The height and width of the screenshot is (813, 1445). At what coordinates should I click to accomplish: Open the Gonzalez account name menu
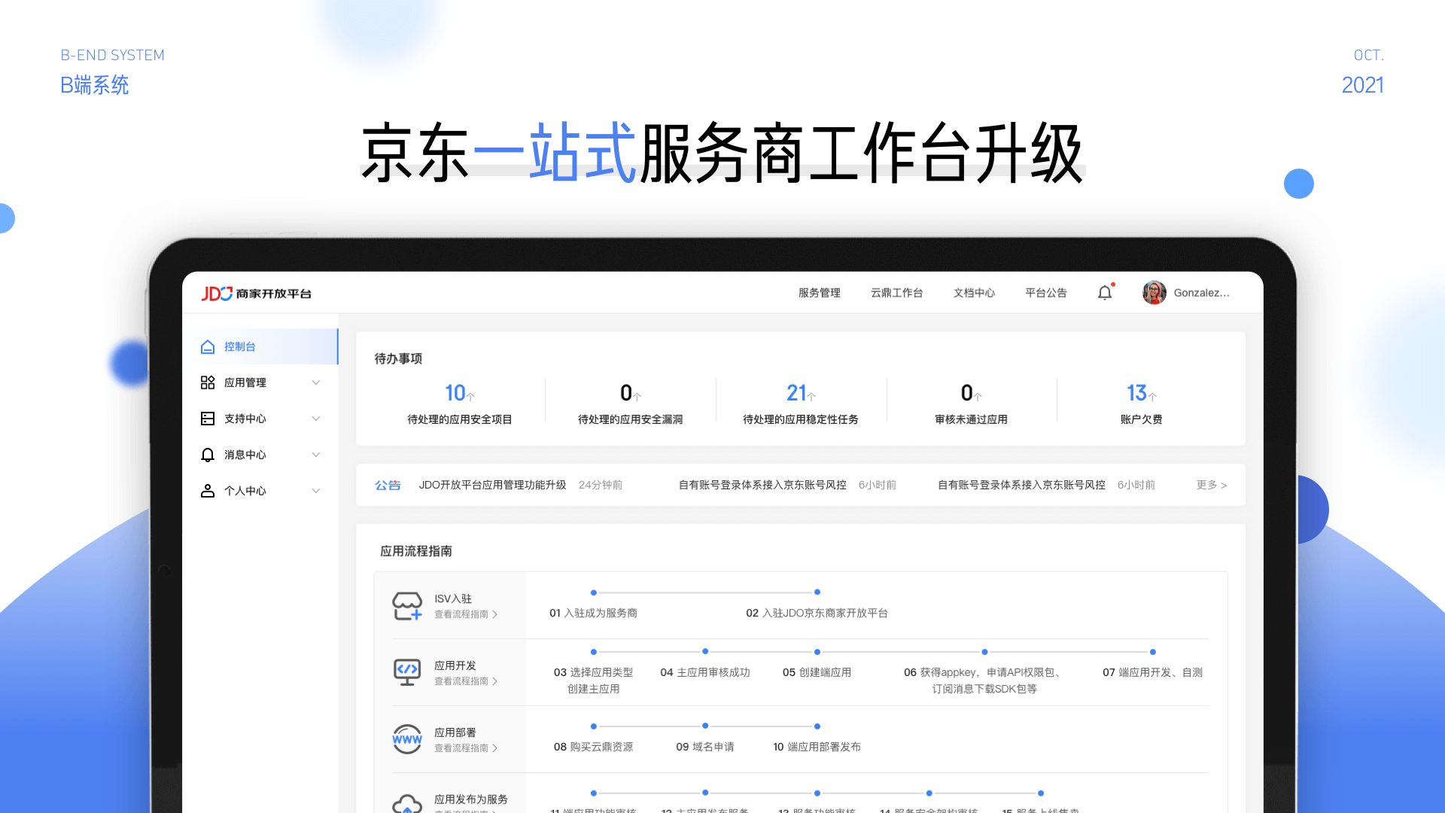1201,293
